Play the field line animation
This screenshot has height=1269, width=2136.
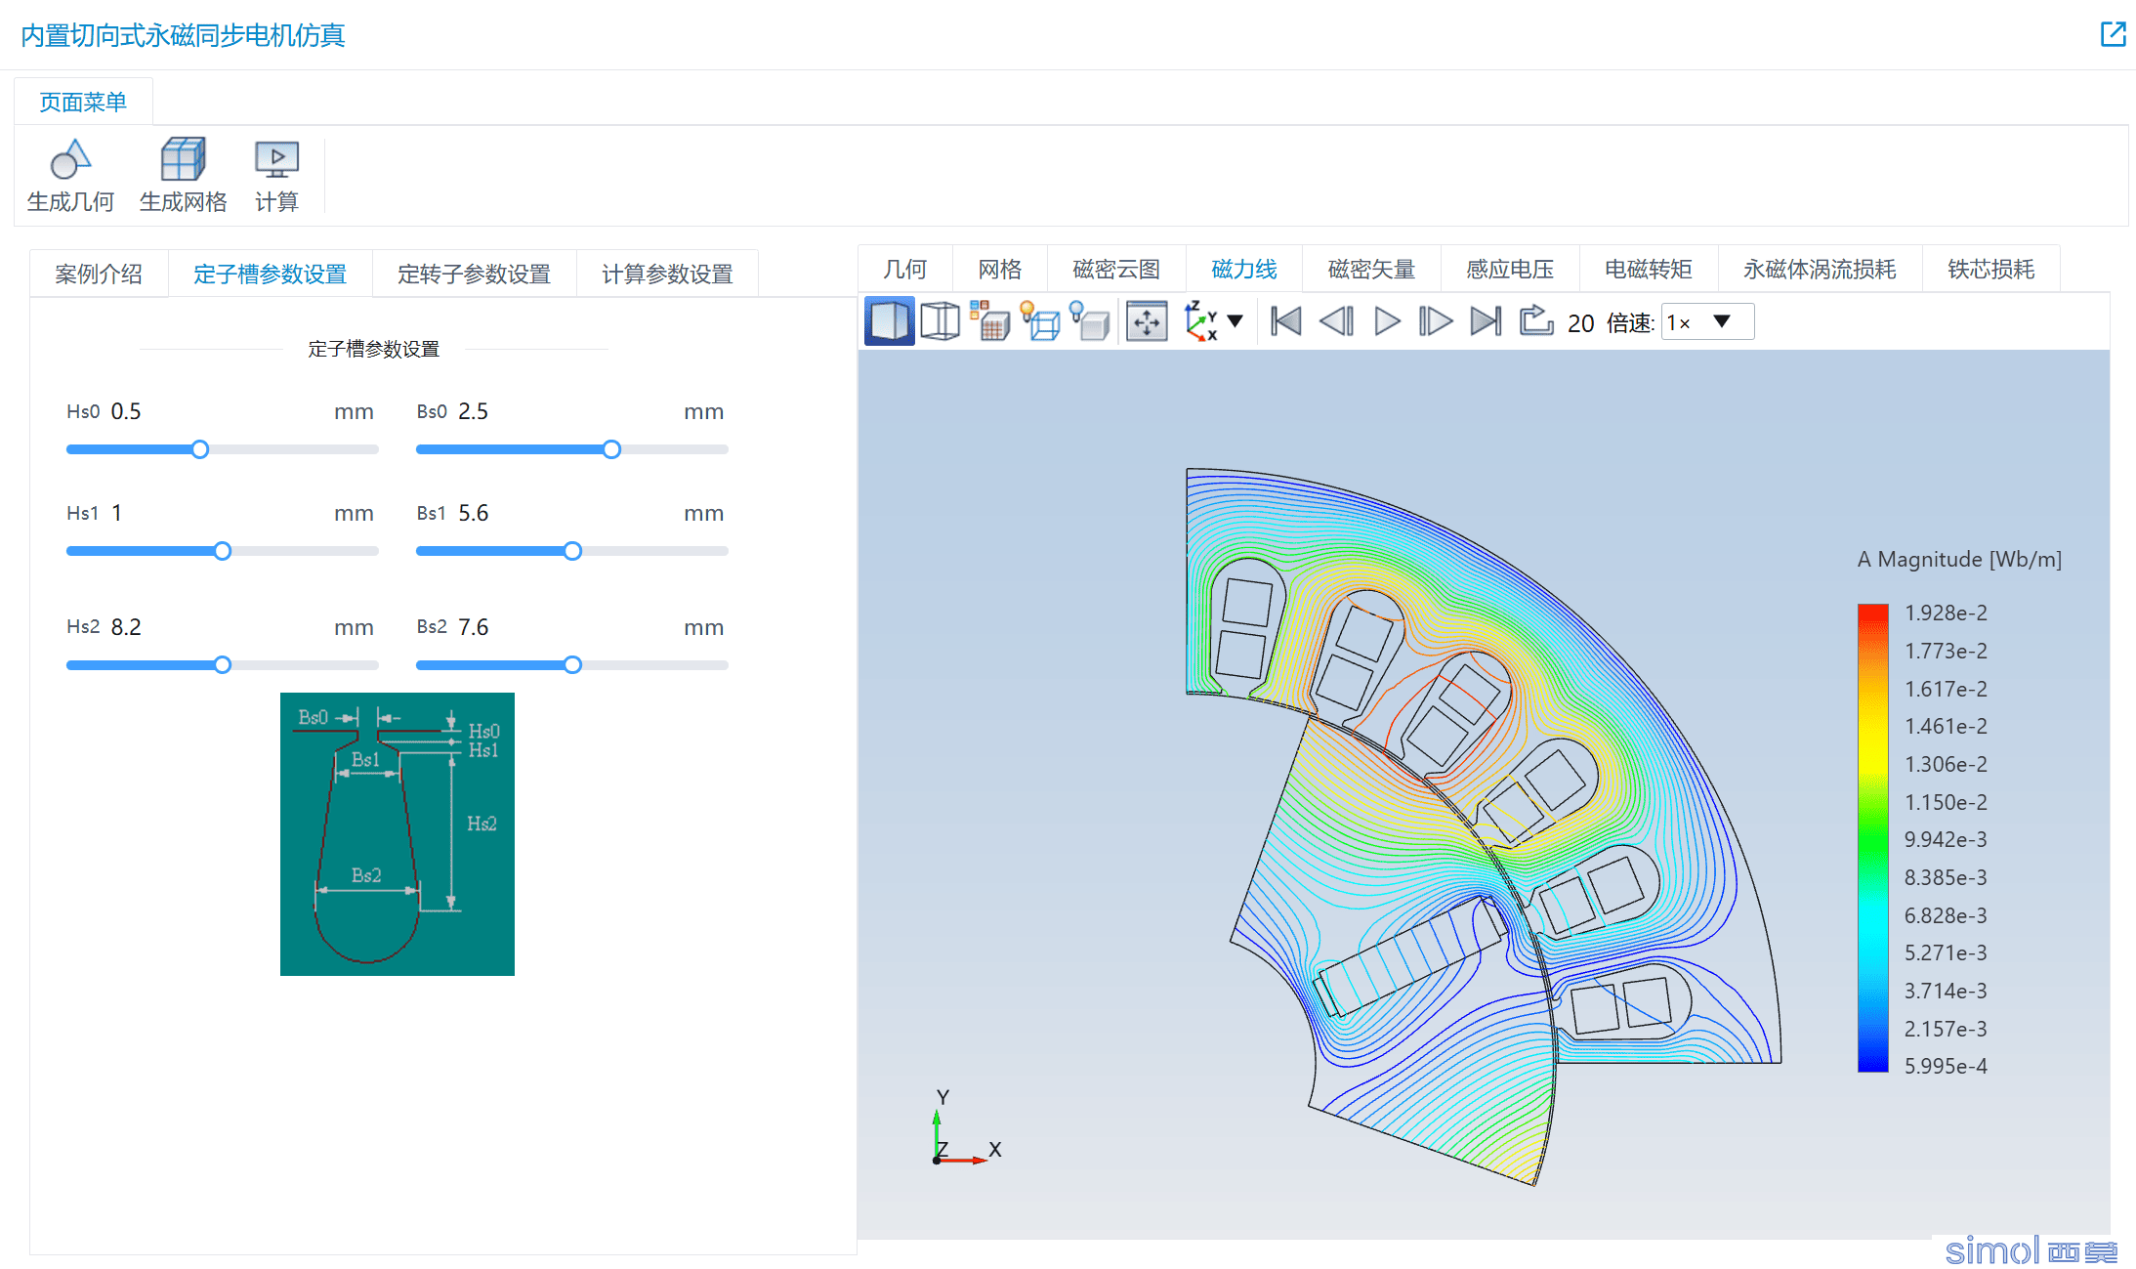pyautogui.click(x=1387, y=321)
